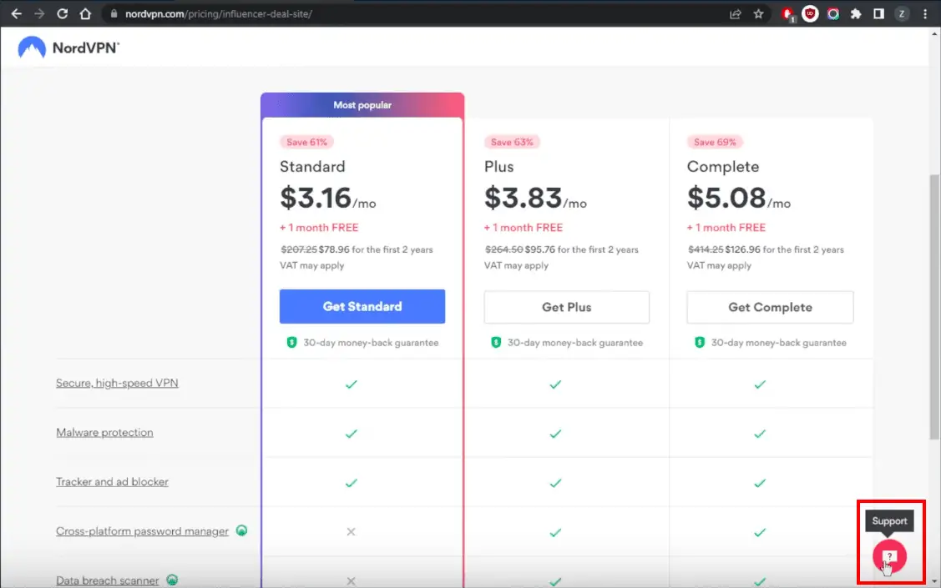Image resolution: width=941 pixels, height=588 pixels.
Task: Bookmark this page with the star icon
Action: pos(758,14)
